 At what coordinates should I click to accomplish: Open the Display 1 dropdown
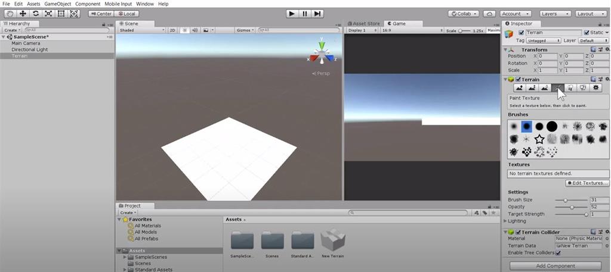(361, 30)
